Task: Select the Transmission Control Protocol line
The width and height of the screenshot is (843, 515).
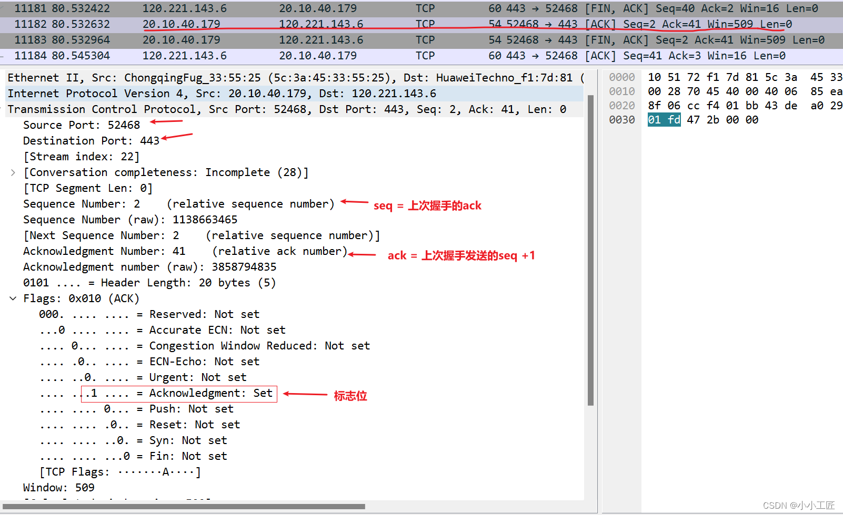Action: click(x=295, y=109)
